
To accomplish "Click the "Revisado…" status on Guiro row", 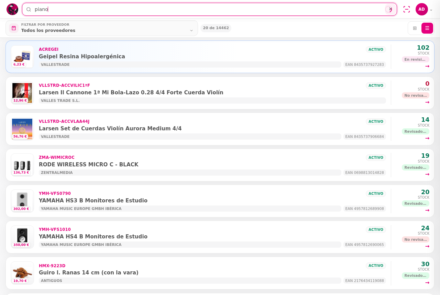I will (416, 275).
